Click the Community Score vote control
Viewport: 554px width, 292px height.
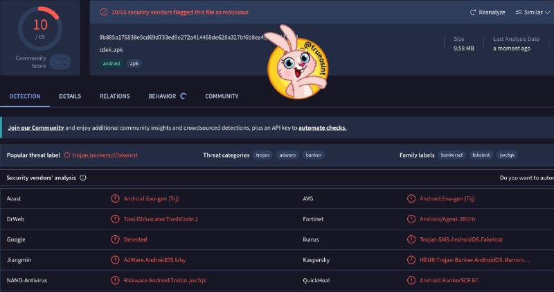click(x=60, y=62)
